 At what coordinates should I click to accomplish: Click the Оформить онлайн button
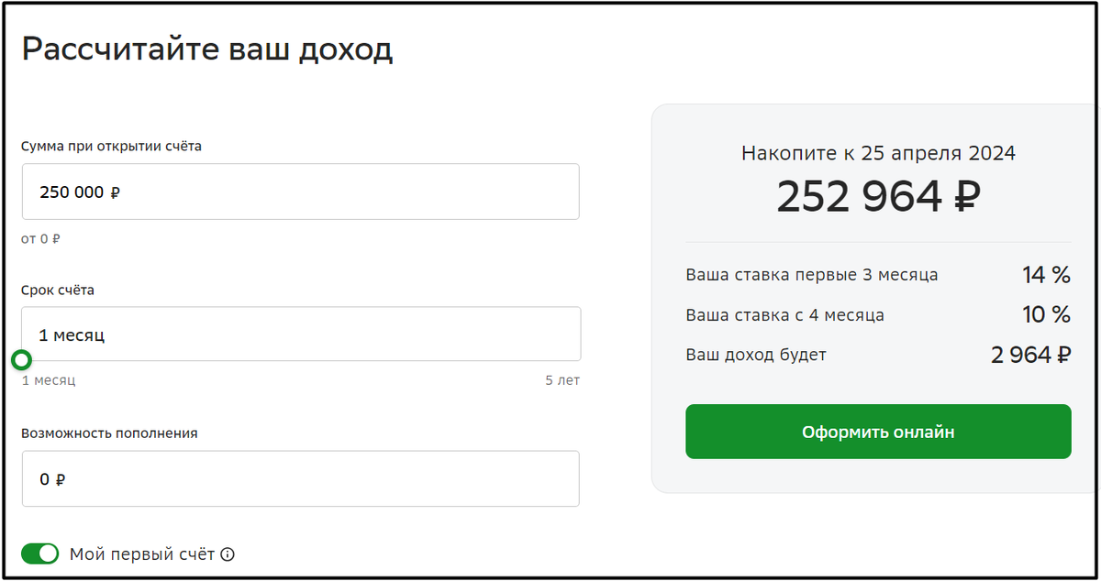pyautogui.click(x=878, y=432)
